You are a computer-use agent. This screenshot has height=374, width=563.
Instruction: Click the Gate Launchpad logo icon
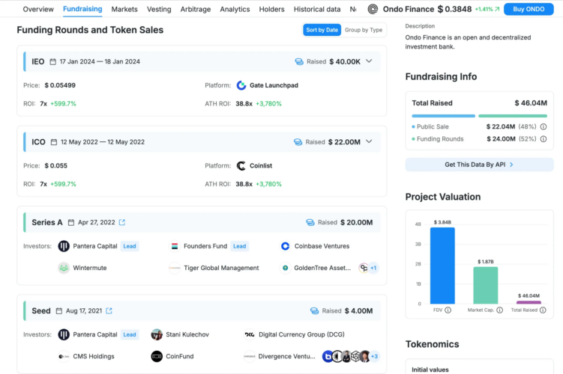point(241,85)
